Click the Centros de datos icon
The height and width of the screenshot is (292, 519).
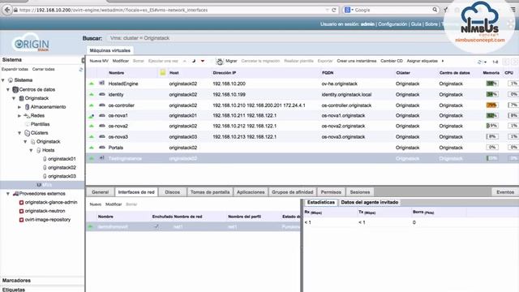click(15, 89)
